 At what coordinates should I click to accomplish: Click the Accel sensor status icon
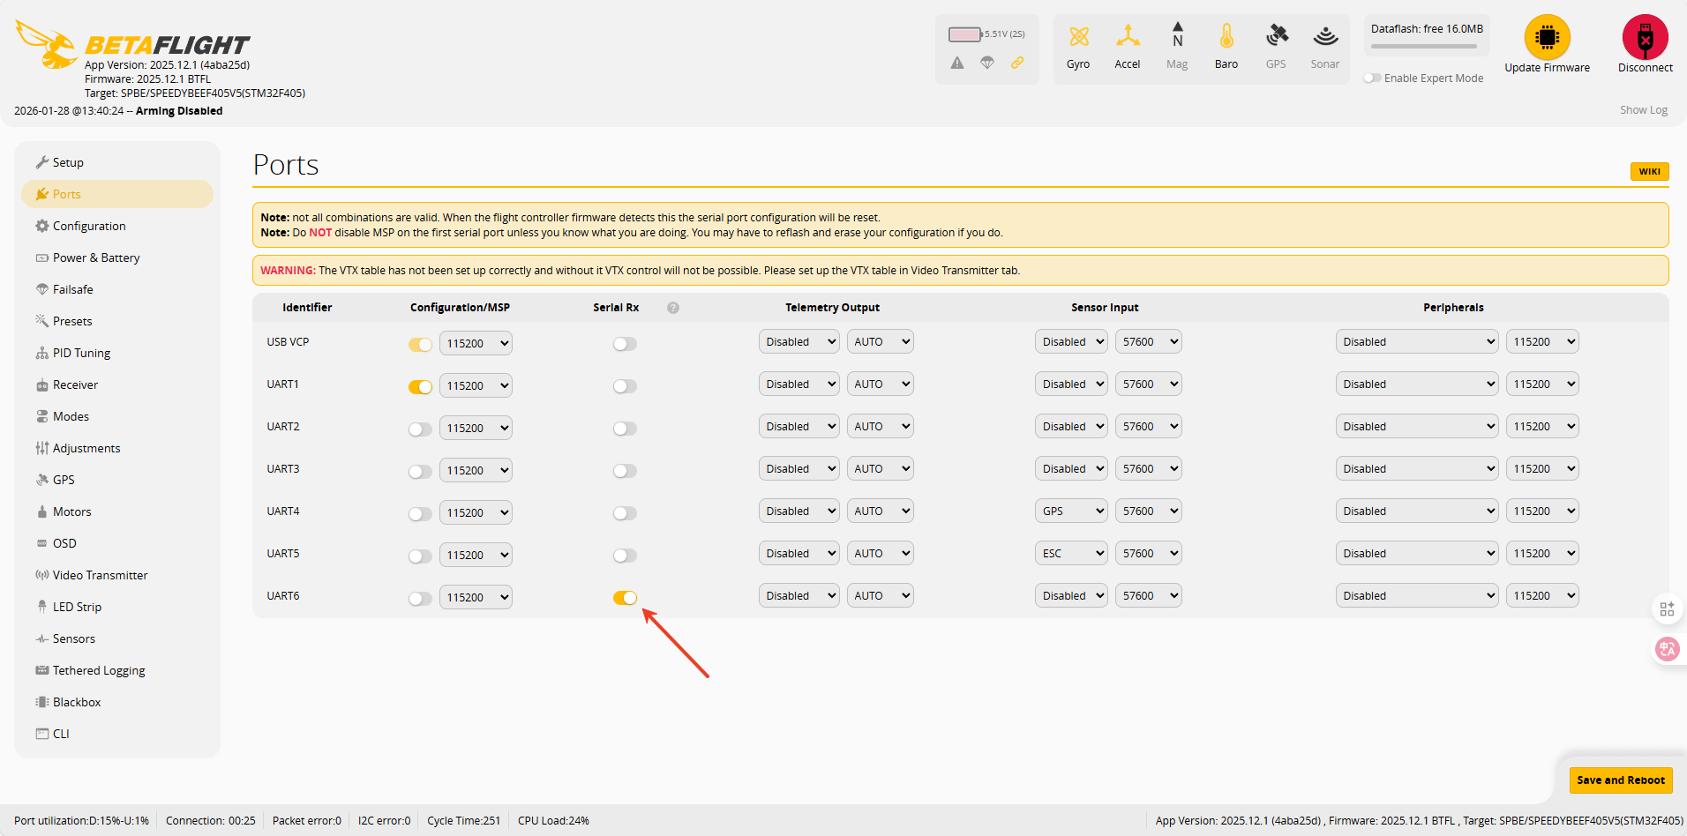click(1127, 37)
